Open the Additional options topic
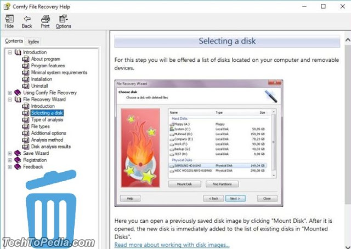This screenshot has width=351, height=249. coord(49,133)
